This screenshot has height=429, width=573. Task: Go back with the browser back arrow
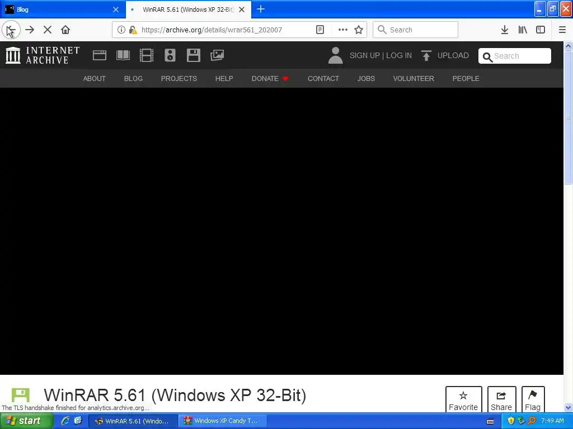[11, 30]
